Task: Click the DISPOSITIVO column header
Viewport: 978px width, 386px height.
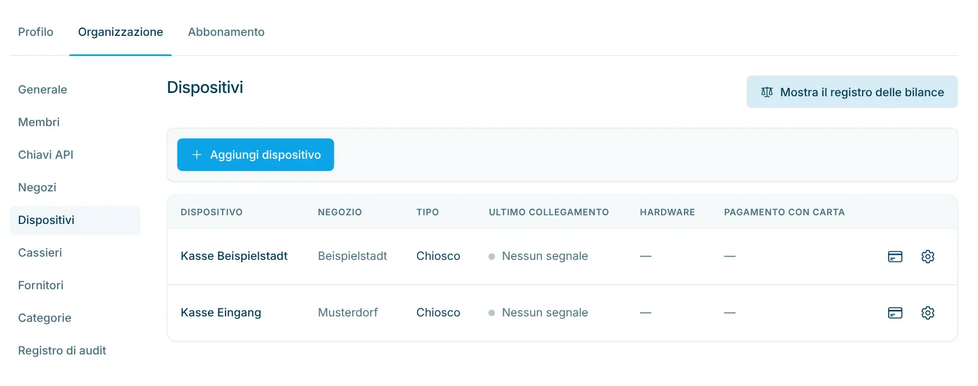Action: pos(212,213)
